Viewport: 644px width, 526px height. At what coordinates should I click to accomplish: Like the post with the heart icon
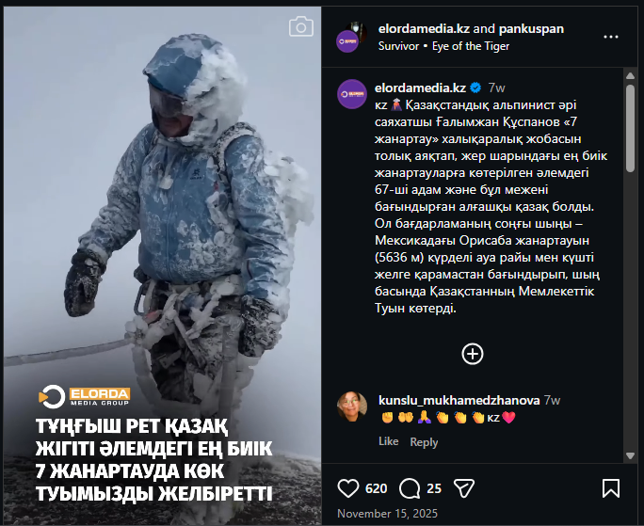(x=347, y=488)
